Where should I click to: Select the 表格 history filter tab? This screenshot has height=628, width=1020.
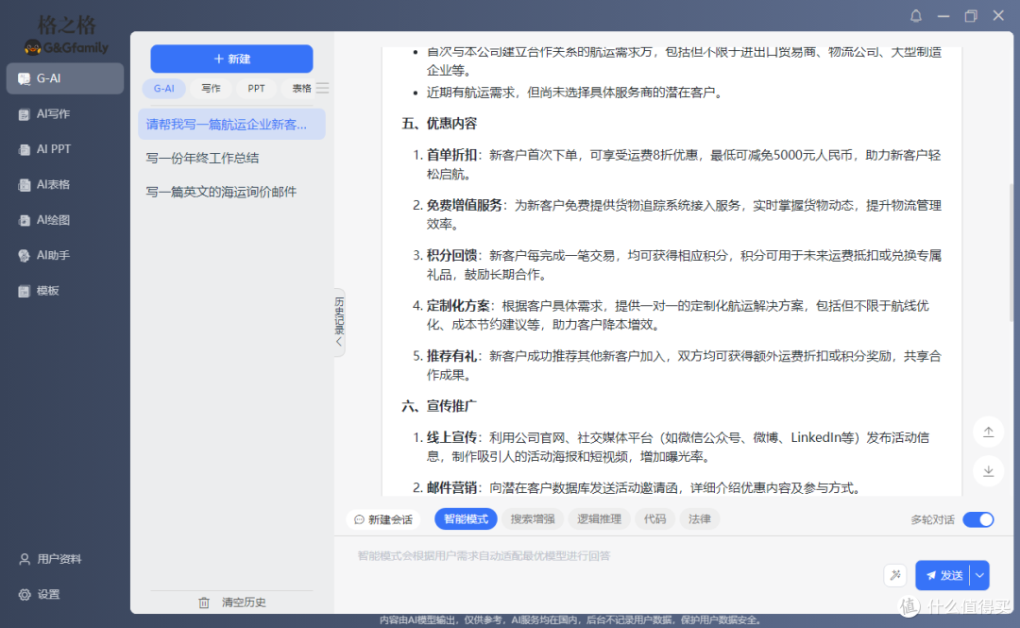(x=300, y=89)
